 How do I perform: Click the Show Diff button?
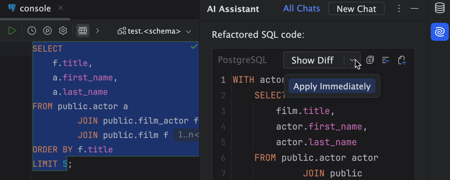pos(313,60)
